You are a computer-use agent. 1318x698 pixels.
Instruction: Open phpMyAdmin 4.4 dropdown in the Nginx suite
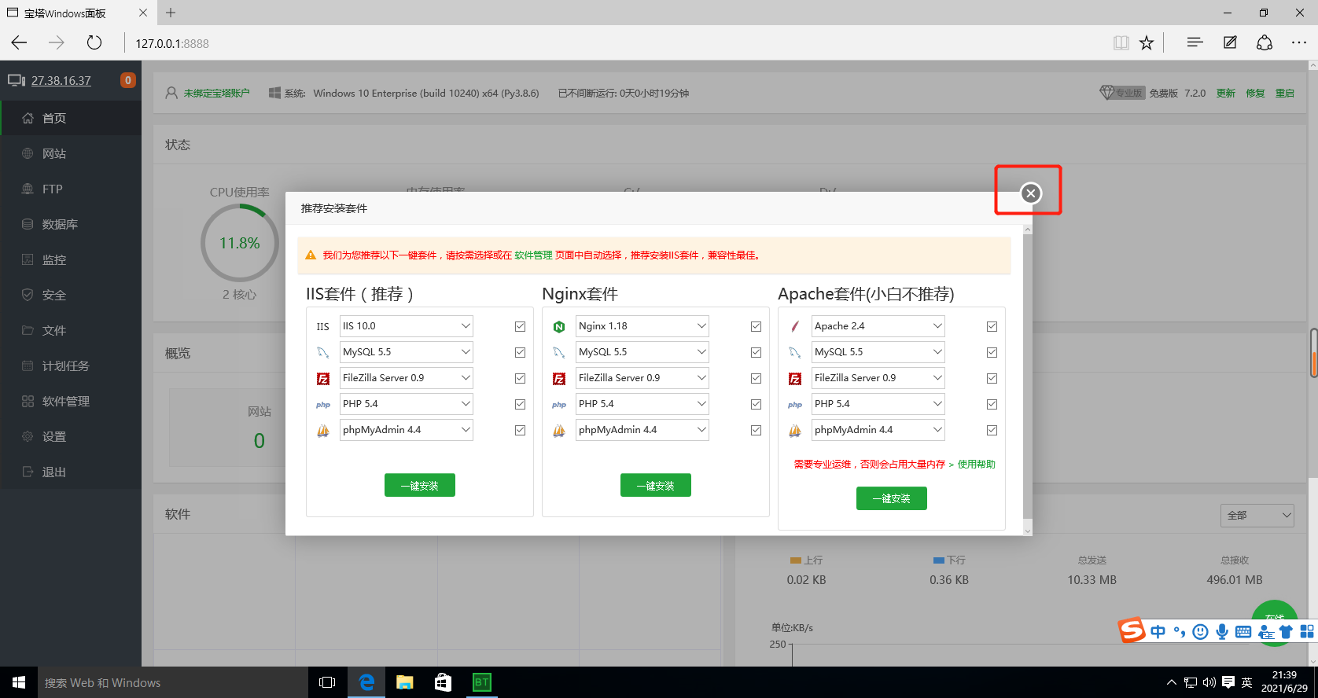point(642,430)
